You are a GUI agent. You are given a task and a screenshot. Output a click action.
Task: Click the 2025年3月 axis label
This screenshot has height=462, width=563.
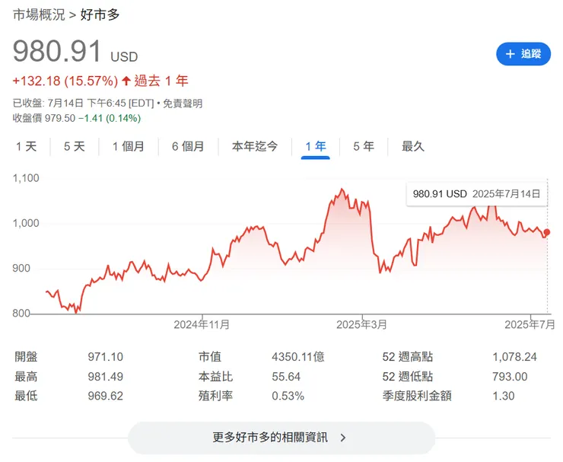tap(361, 325)
